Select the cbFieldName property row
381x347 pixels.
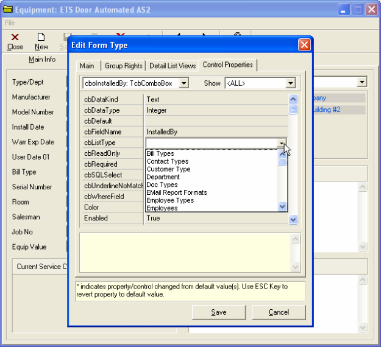[185, 131]
